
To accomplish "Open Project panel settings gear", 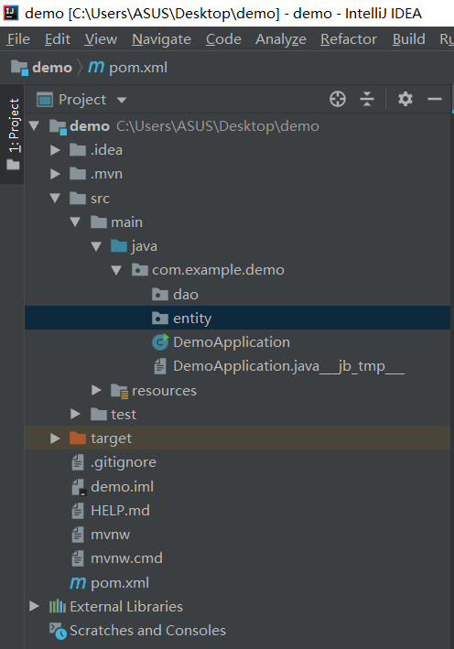I will [405, 100].
